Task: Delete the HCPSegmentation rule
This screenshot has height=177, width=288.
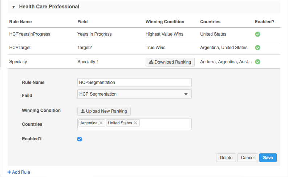Action: pos(226,158)
